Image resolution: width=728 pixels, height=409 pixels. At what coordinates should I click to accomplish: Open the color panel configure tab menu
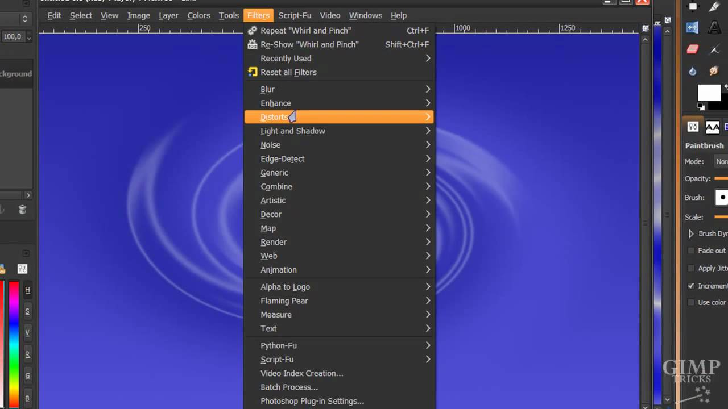[x=26, y=253]
